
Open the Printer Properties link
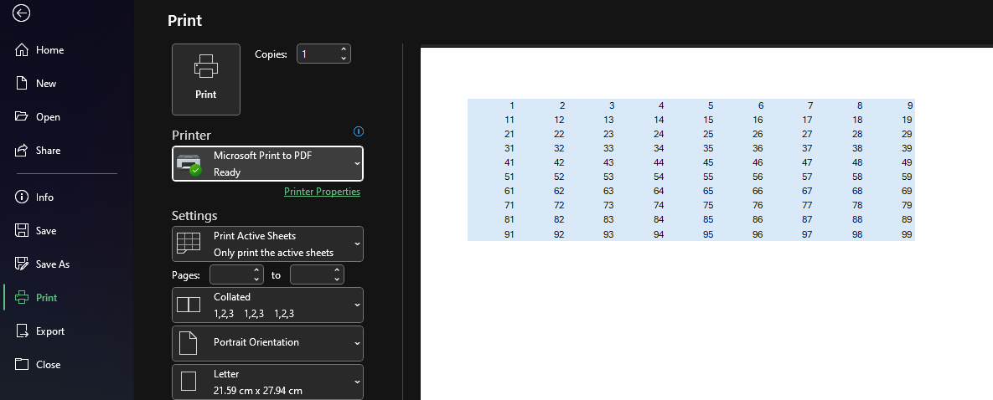click(322, 192)
